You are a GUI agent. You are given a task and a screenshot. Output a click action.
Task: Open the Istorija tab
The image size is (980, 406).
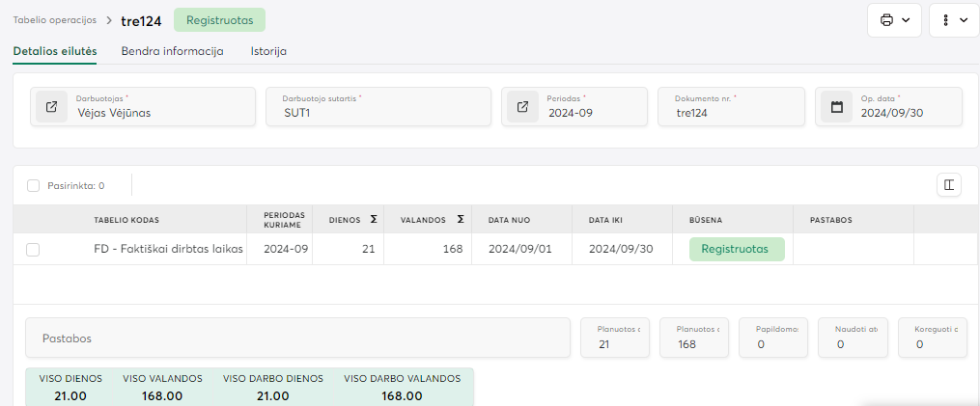coord(268,51)
